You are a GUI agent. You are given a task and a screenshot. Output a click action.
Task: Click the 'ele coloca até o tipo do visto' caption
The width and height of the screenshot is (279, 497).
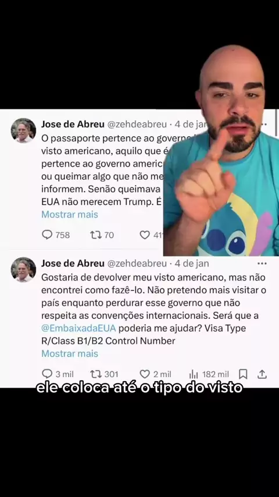pos(139,388)
